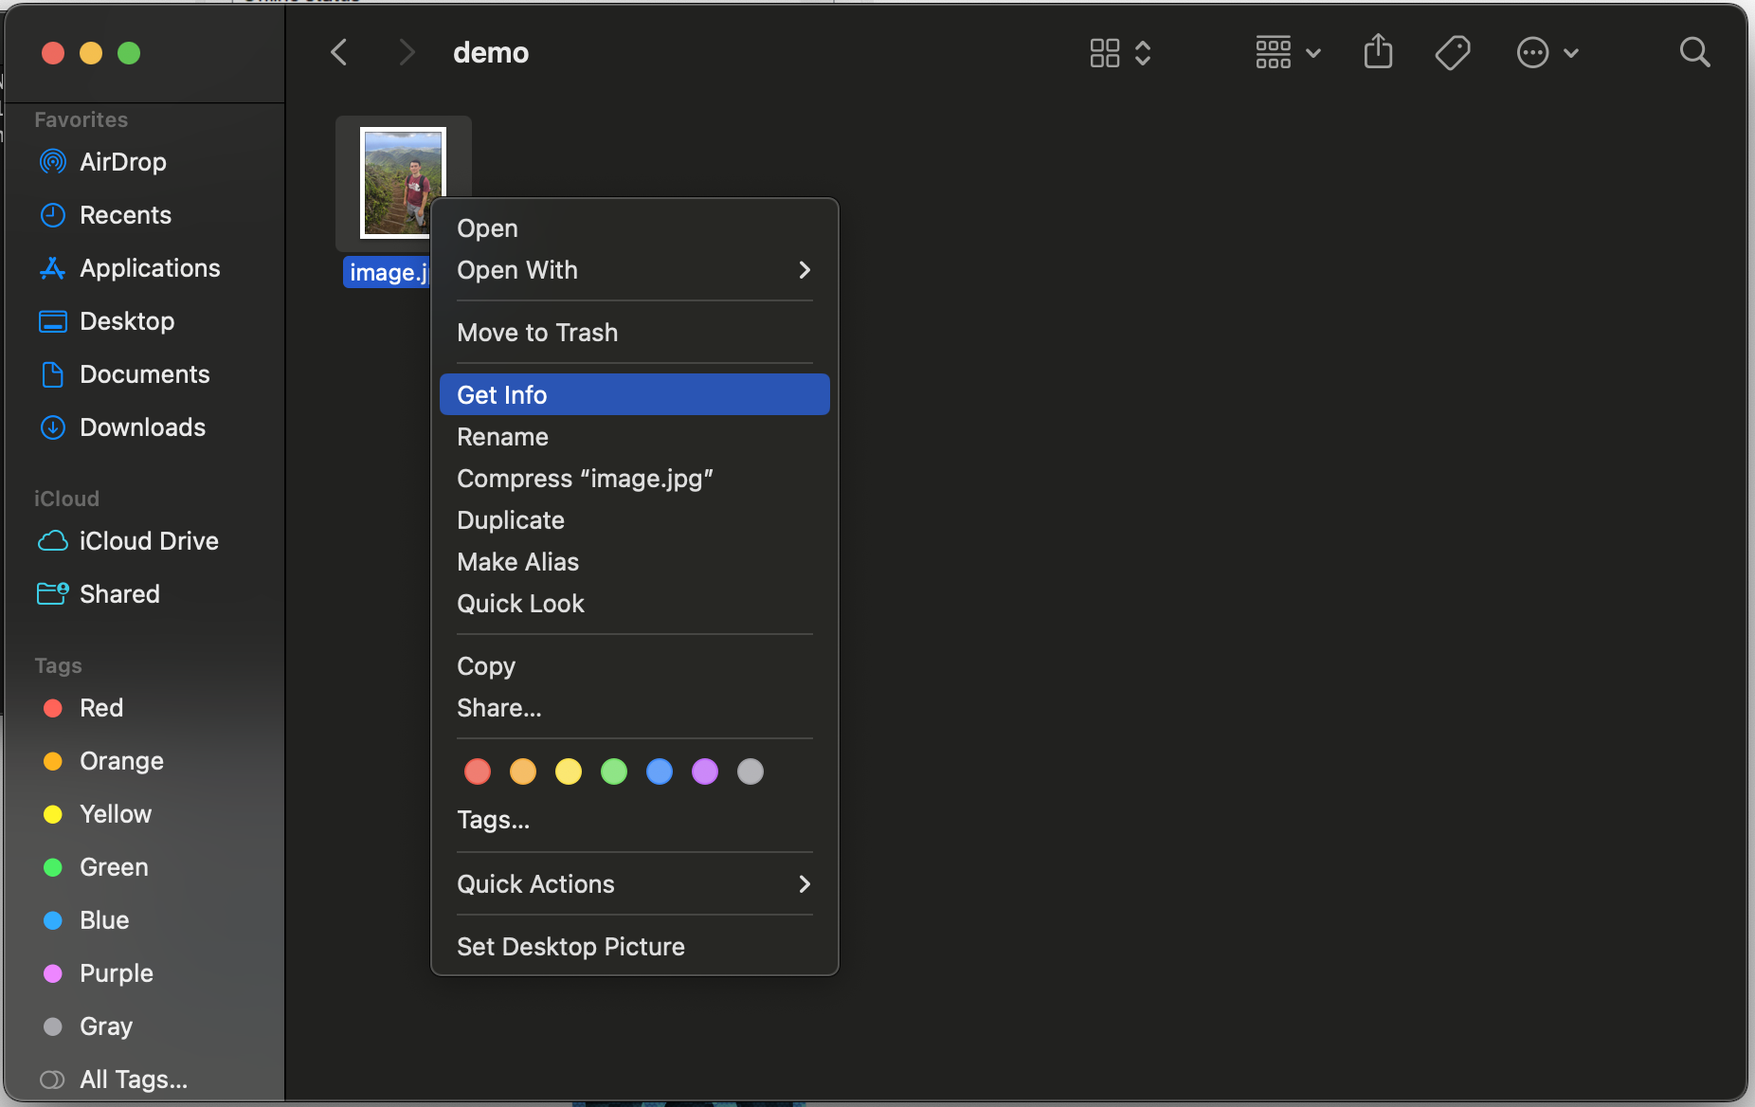Viewport: 1755px width, 1107px height.
Task: Click the Search magnifier icon
Action: point(1694,52)
